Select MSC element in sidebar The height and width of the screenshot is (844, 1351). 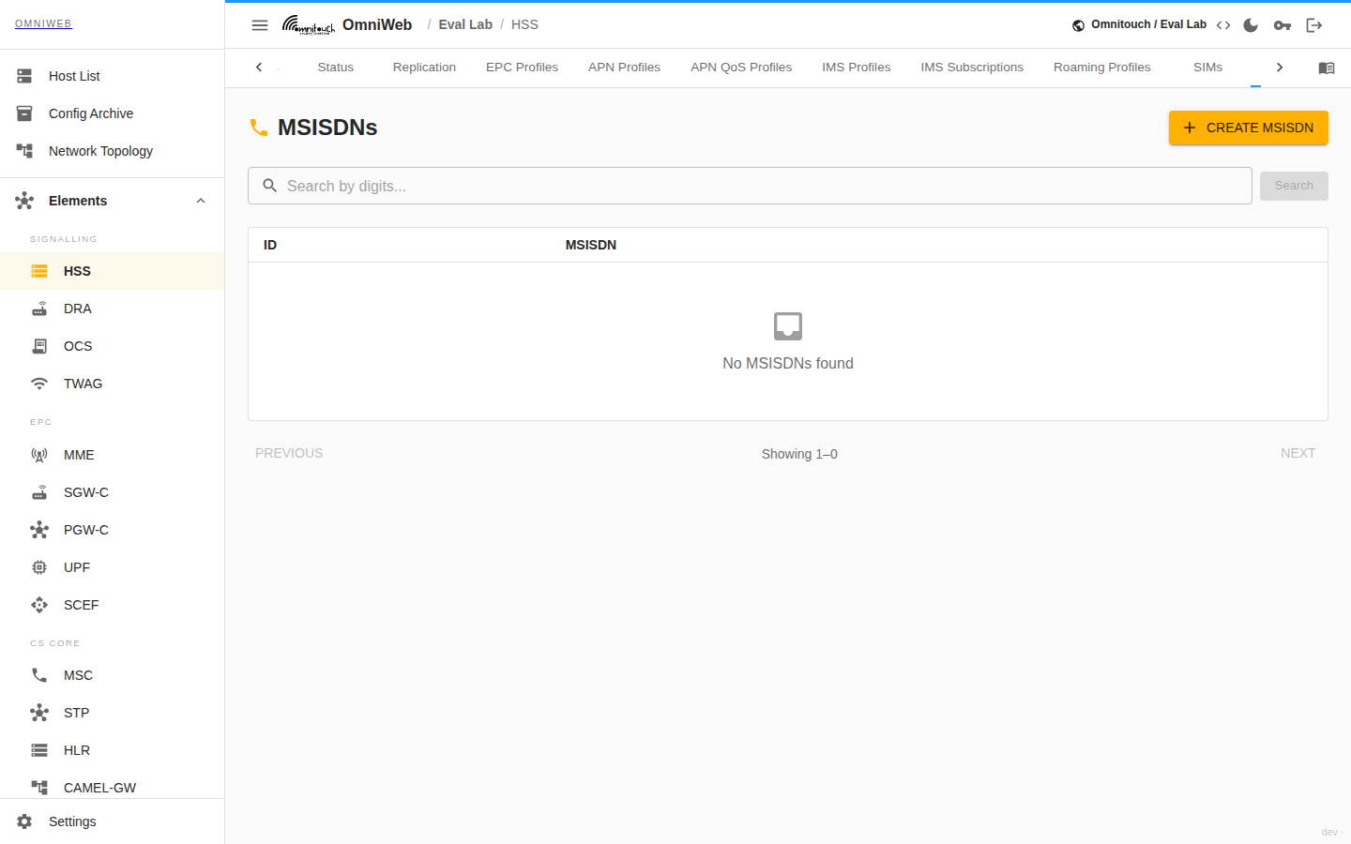(x=113, y=675)
